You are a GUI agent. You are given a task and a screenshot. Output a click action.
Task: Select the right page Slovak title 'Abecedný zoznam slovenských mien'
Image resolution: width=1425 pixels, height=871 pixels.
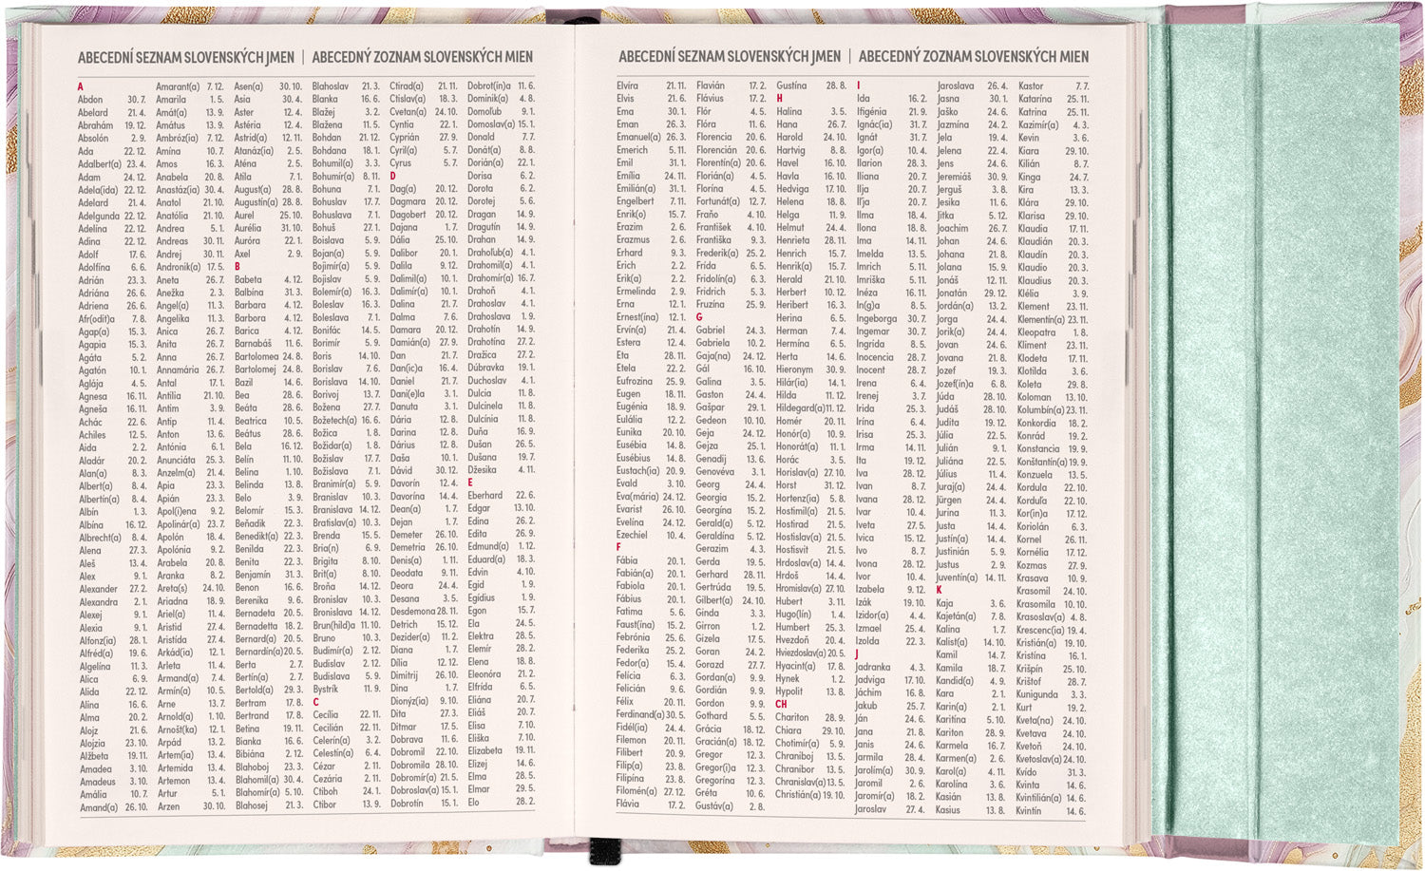click(974, 57)
